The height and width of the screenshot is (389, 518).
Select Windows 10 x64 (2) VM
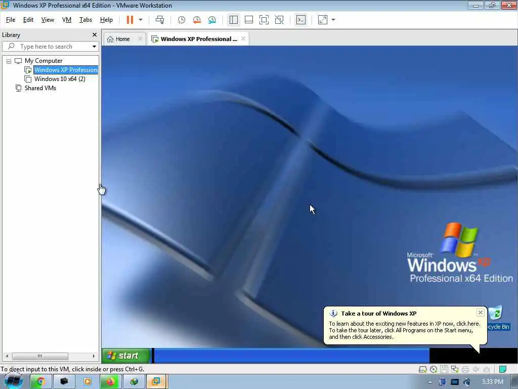pyautogui.click(x=60, y=79)
